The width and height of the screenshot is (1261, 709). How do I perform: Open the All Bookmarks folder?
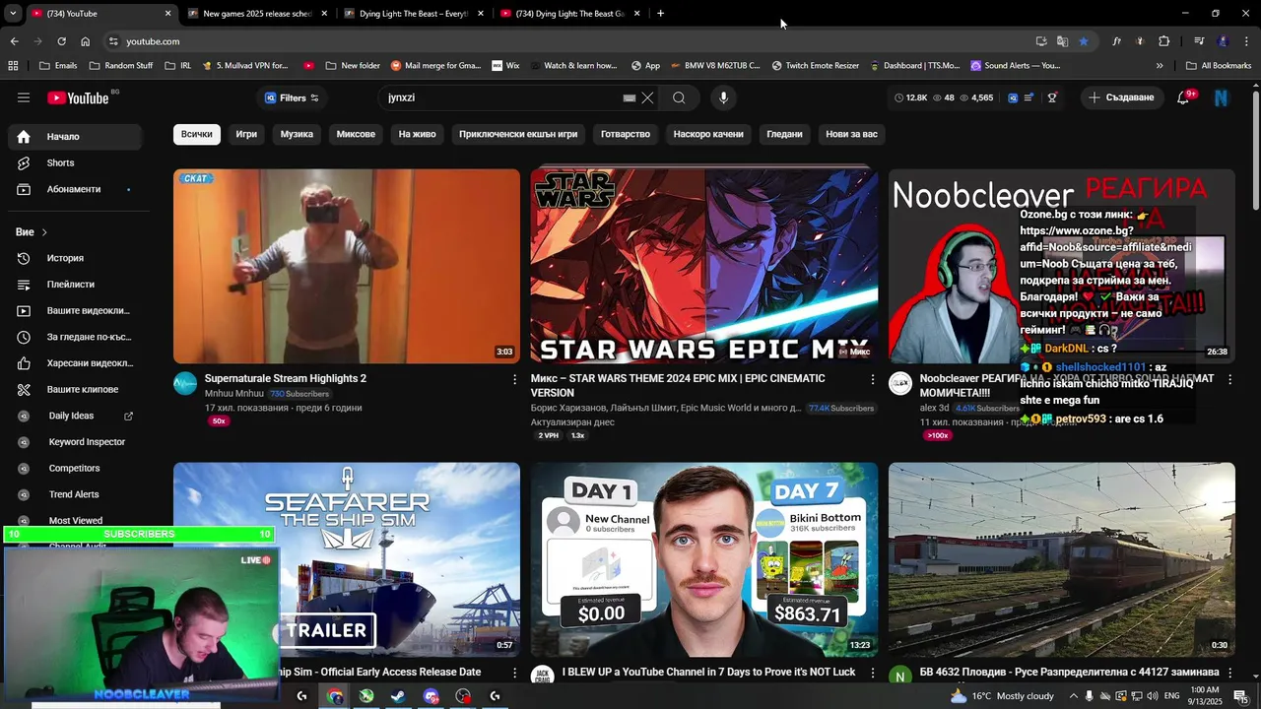[1219, 66]
